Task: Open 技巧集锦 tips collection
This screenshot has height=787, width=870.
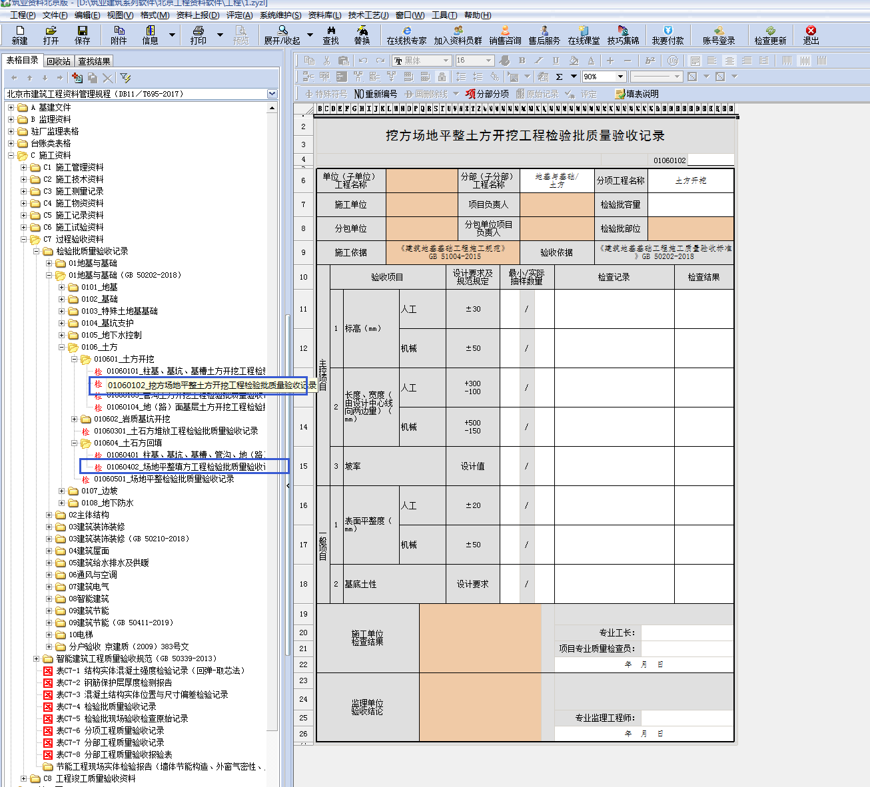Action: pyautogui.click(x=623, y=35)
